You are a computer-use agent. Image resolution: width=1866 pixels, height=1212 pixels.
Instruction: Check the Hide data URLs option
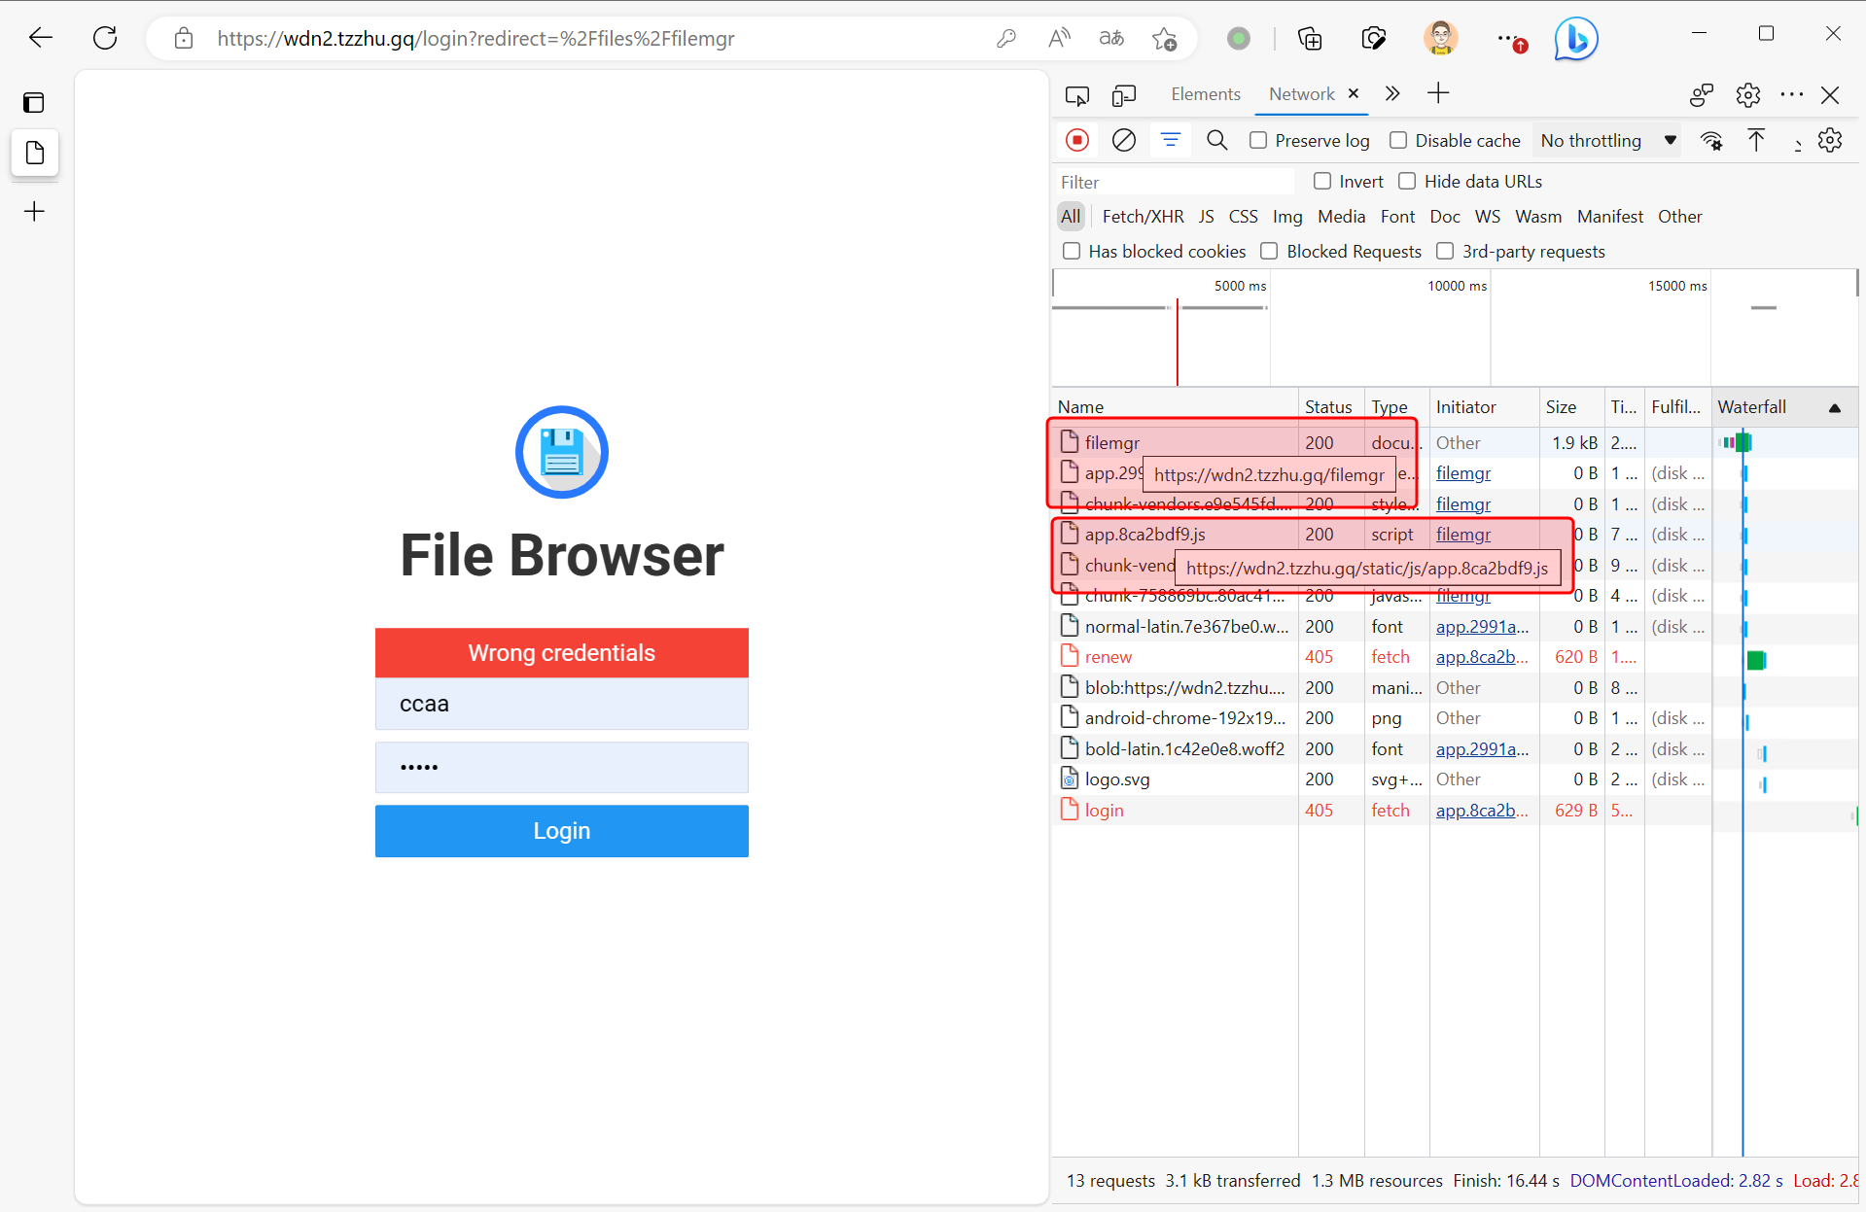pos(1407,181)
